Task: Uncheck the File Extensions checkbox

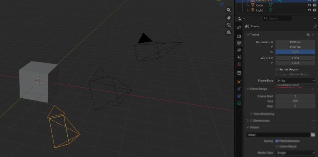Action: click(277, 141)
